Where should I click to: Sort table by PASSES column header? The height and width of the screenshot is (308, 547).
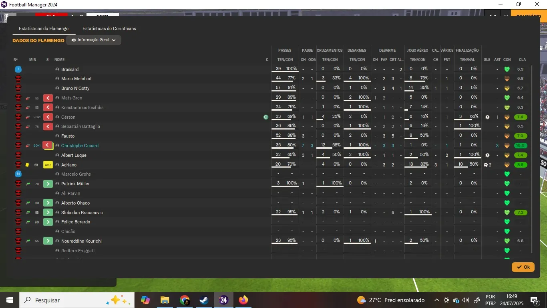pyautogui.click(x=285, y=51)
